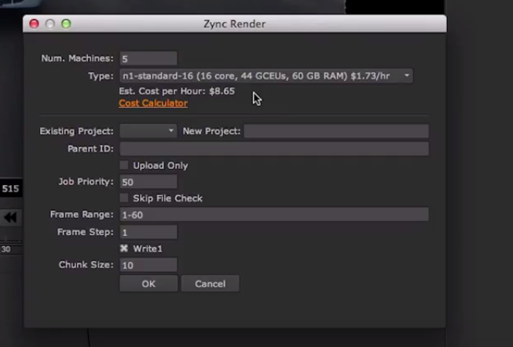Click the Job Priority field
513x347 pixels.
(148, 182)
